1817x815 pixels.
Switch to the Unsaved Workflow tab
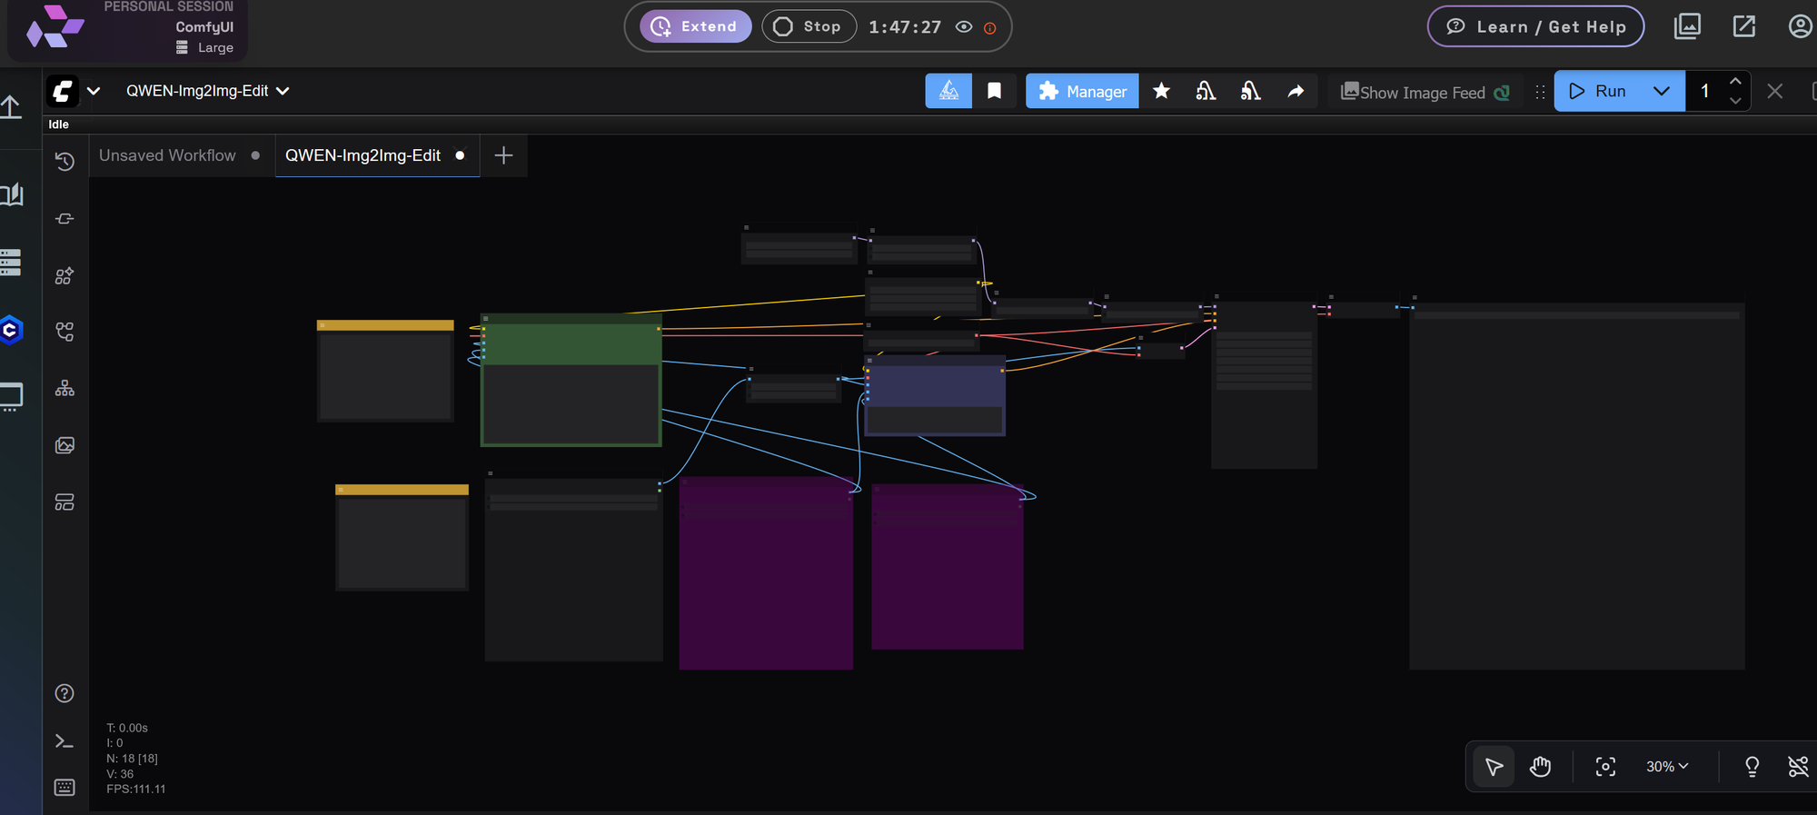(x=168, y=155)
